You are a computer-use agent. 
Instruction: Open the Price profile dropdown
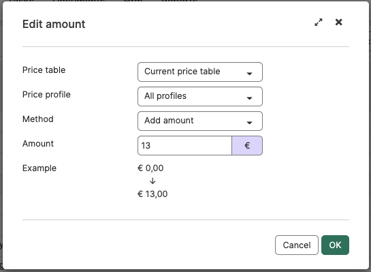[200, 96]
